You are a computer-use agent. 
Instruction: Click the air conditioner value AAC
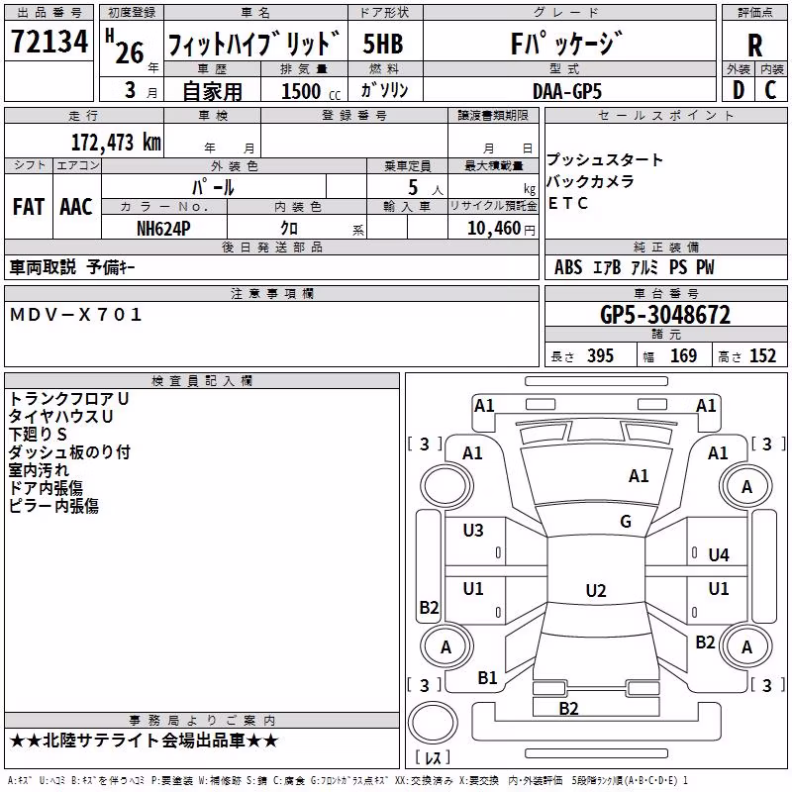point(76,207)
